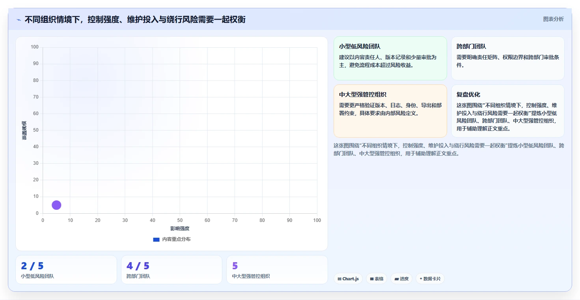This screenshot has height=300, width=580.
Task: Click the 内容重点分布 legend label
Action: coord(176,239)
